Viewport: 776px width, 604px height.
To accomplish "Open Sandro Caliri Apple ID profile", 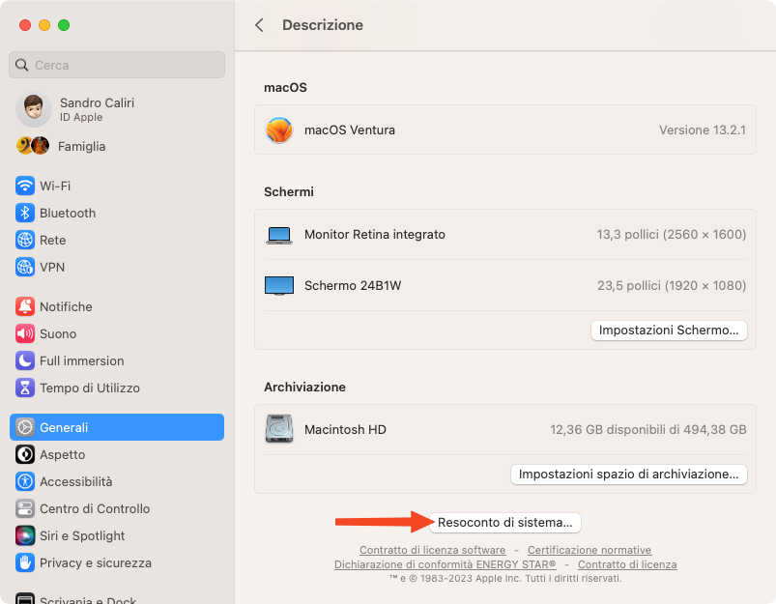I will (x=117, y=109).
